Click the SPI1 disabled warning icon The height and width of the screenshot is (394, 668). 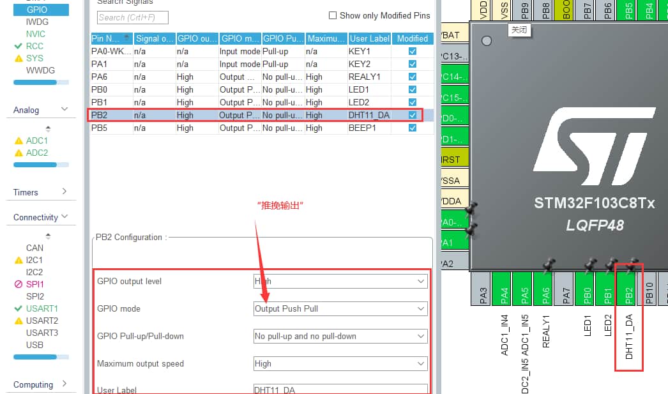point(18,284)
